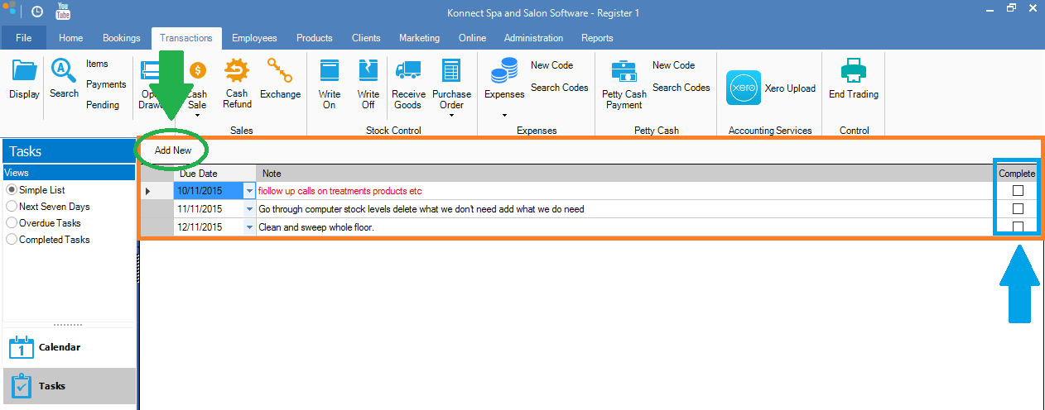Click the Items button
Viewport: 1045px width, 410px height.
pyautogui.click(x=98, y=64)
